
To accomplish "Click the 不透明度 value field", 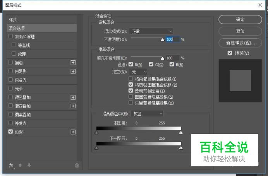I will coord(173,39).
